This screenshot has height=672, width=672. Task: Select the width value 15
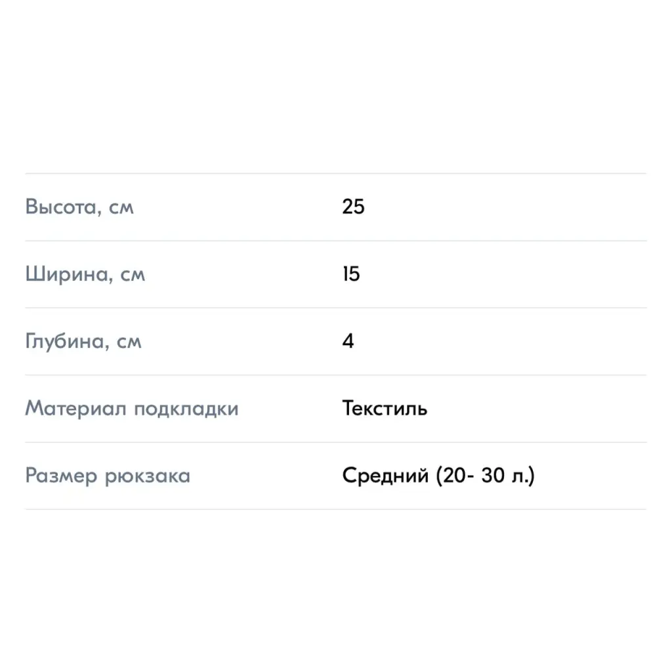351,274
